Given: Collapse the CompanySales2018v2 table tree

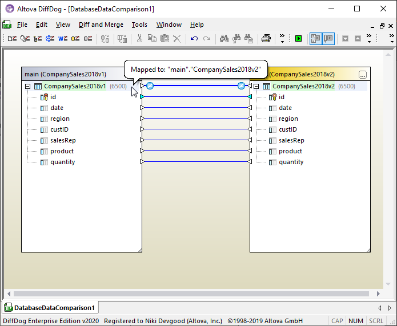Looking at the screenshot, I should tap(256, 87).
